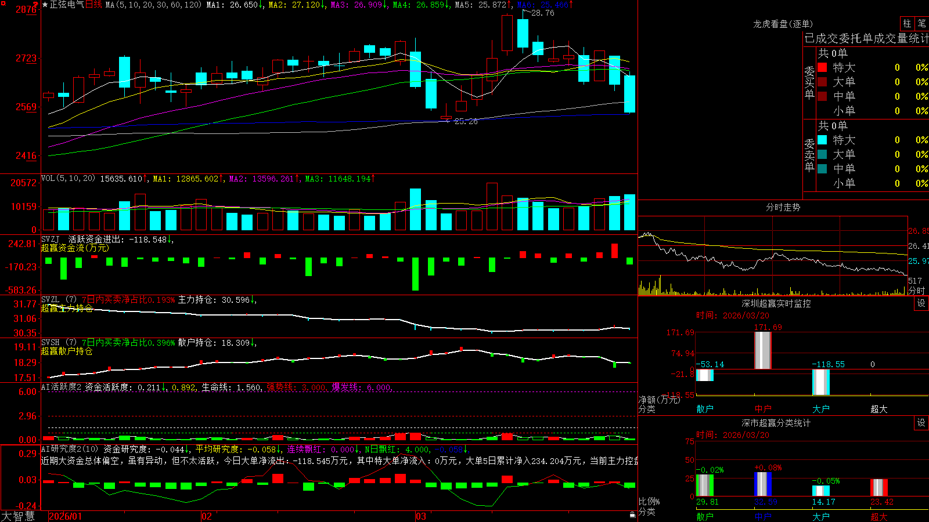Image resolution: width=929 pixels, height=522 pixels.
Task: Click the cyan 特大 sell-order swatch
Action: coord(822,140)
